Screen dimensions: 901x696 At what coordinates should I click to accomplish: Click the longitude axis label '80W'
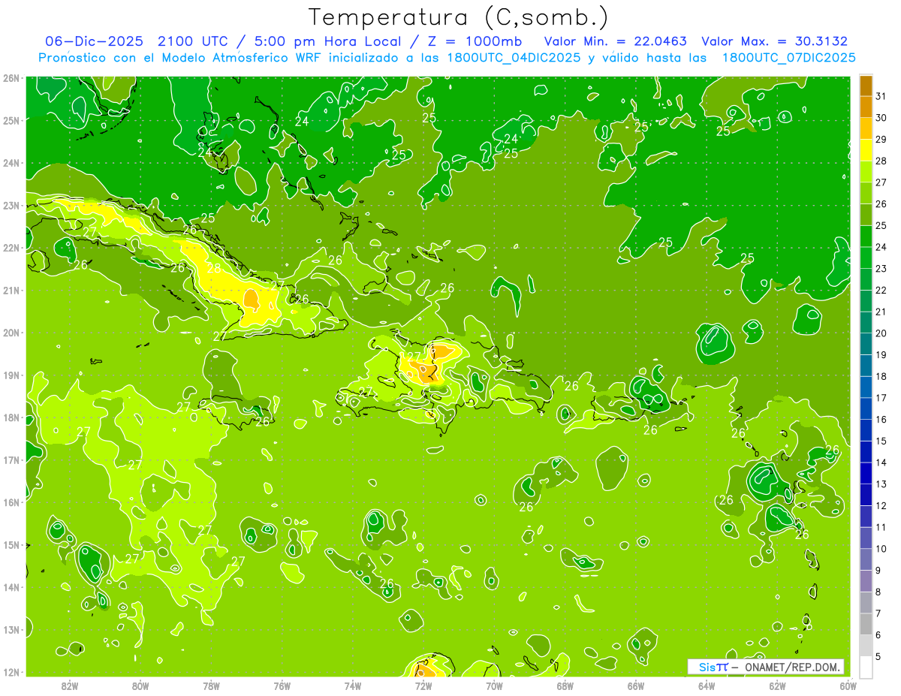tap(140, 685)
